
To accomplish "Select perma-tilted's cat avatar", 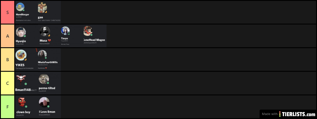I will (44, 79).
